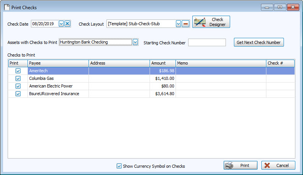Open the Check Designer
The image size is (303, 175).
click(x=211, y=22)
